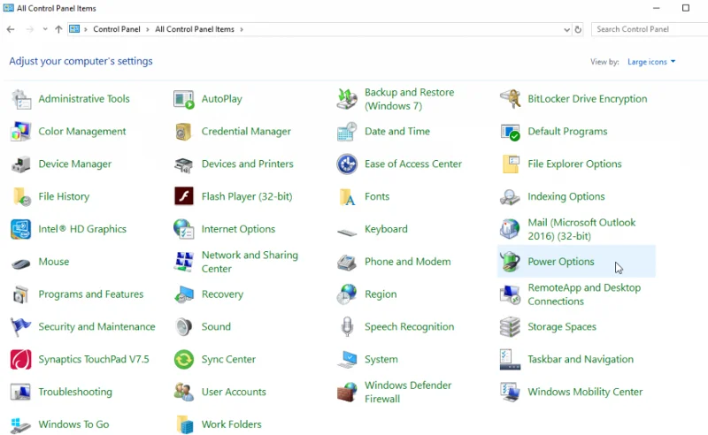Click the Control Panel breadcrumb

[x=117, y=29]
